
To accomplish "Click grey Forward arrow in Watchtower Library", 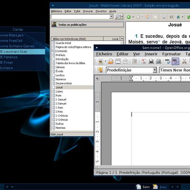I will (138, 17).
